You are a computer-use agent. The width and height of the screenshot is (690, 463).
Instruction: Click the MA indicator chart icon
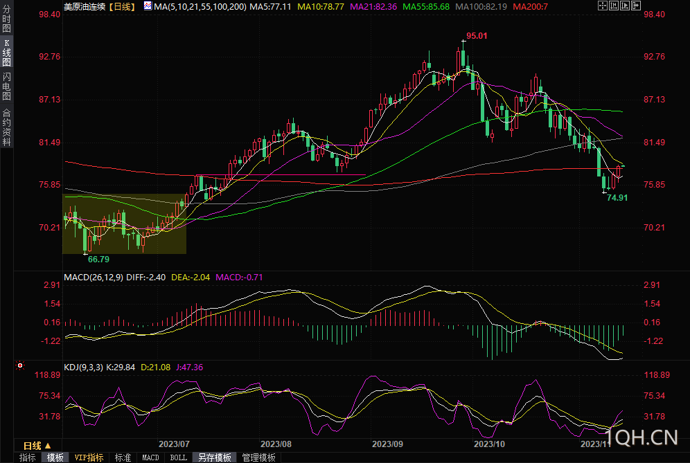point(148,6)
